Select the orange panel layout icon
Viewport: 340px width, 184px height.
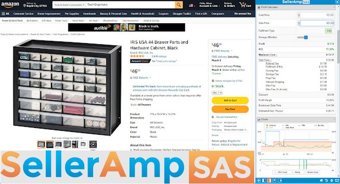(269, 180)
